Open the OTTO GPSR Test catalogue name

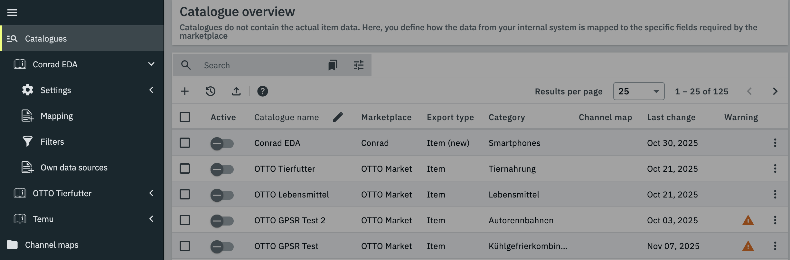(x=286, y=246)
